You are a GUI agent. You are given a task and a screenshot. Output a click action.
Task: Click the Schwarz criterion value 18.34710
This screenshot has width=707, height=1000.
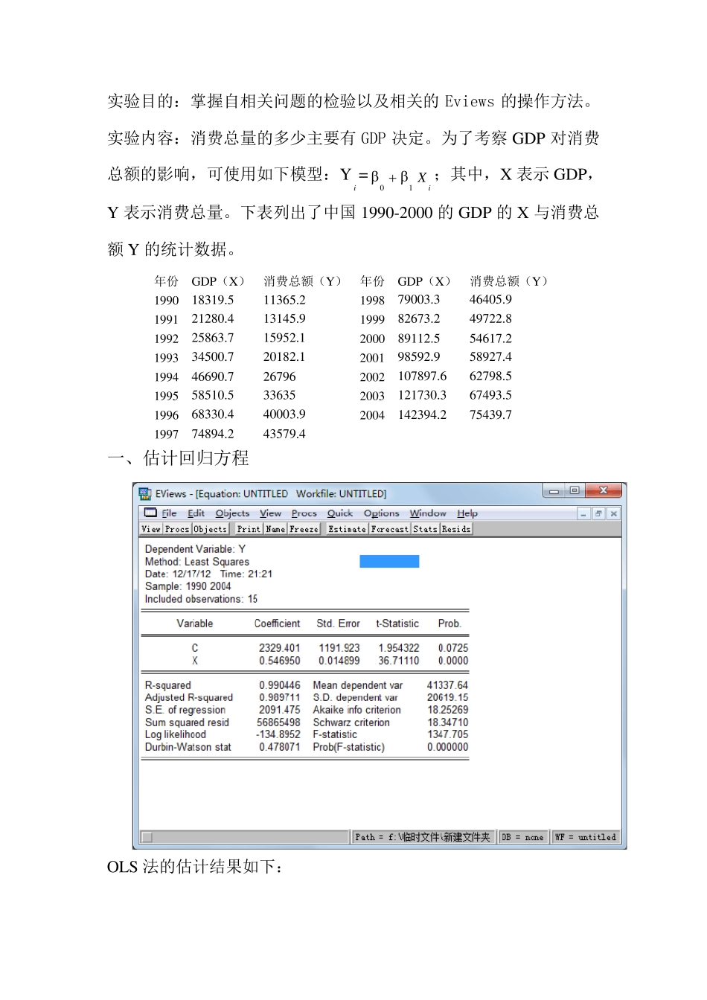pos(448,722)
